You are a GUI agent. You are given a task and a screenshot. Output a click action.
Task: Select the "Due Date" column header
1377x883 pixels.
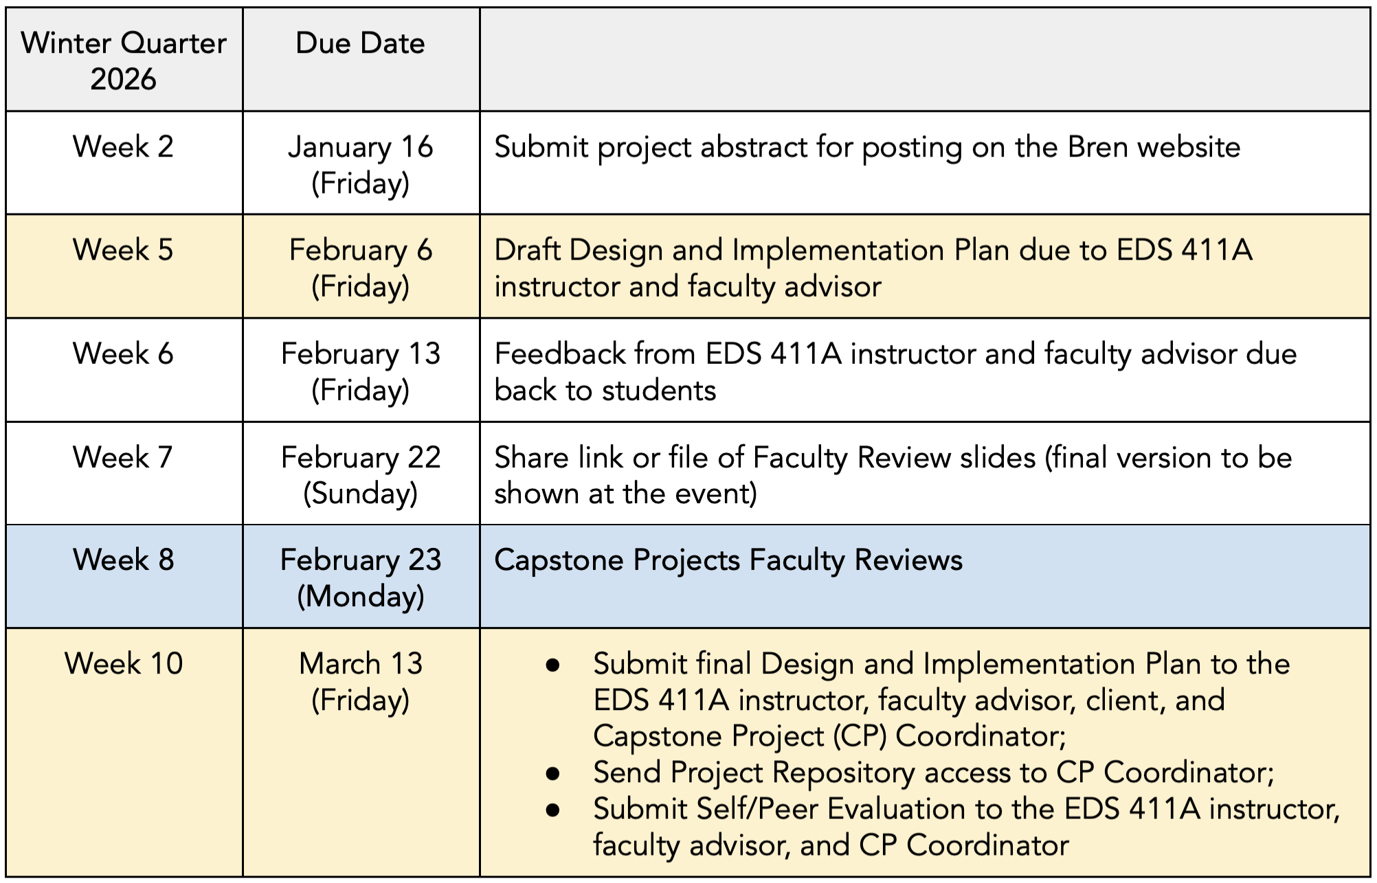pyautogui.click(x=360, y=43)
